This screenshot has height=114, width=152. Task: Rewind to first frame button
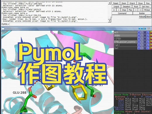114,10
